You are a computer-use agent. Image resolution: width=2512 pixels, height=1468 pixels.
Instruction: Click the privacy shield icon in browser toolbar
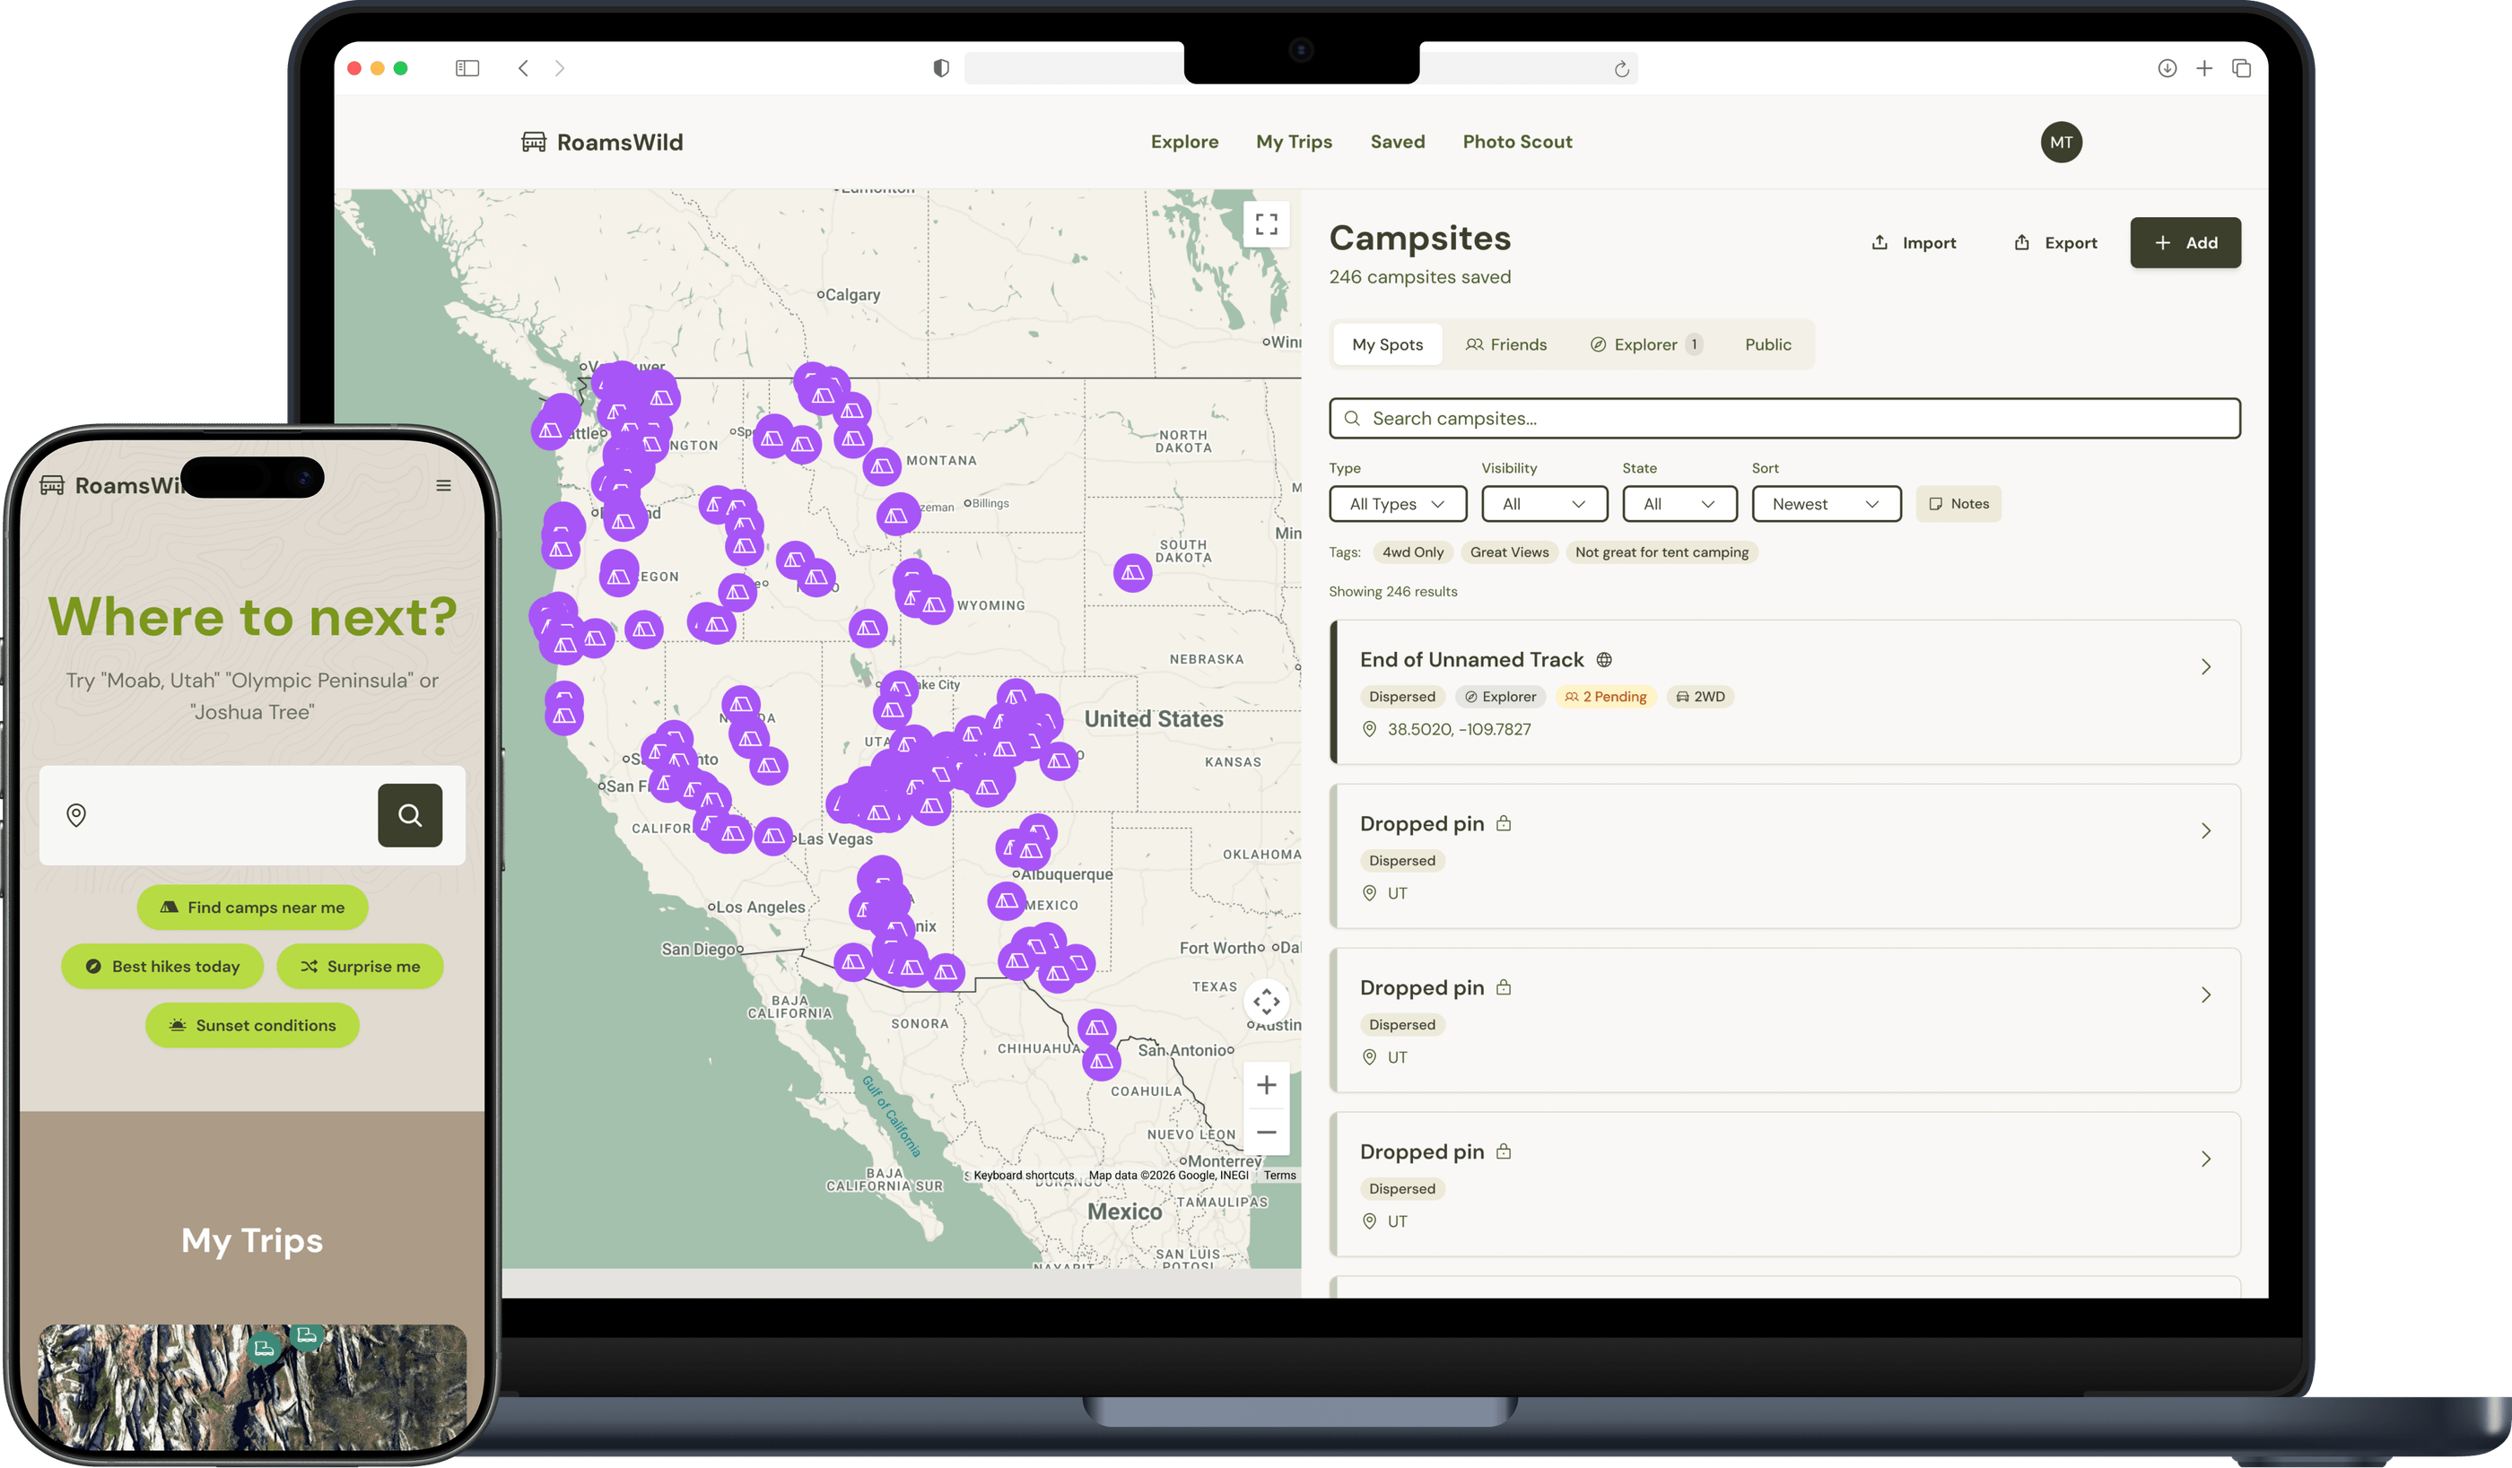click(x=941, y=68)
